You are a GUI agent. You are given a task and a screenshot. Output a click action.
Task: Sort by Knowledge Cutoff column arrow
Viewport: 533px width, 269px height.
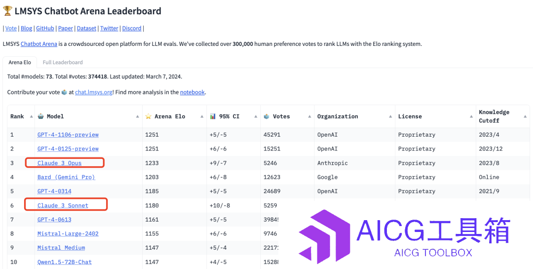[x=525, y=116]
